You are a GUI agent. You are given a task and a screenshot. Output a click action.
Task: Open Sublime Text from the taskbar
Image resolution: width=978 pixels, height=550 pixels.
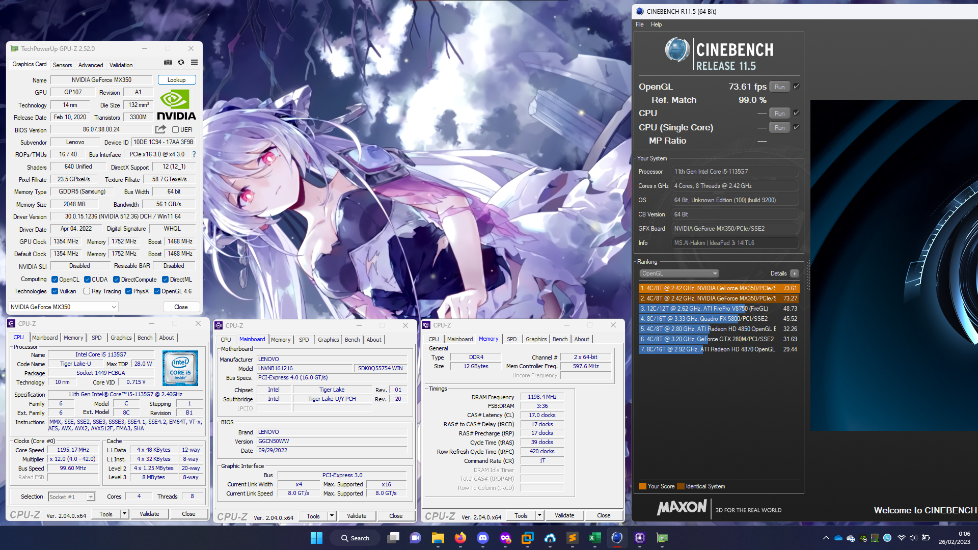573,538
